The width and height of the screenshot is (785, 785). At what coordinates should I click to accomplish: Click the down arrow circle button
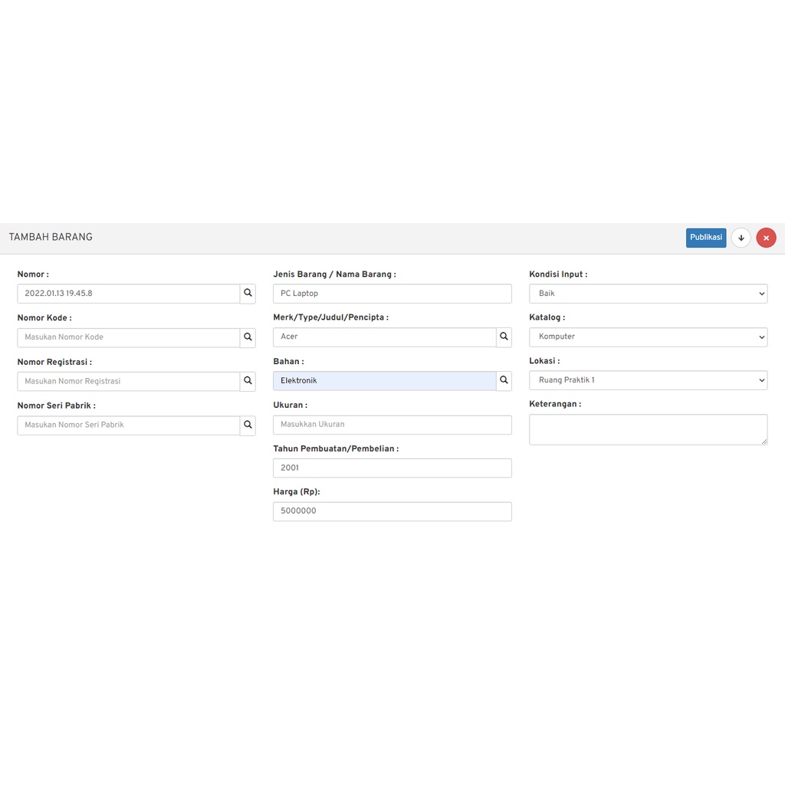[x=741, y=238]
